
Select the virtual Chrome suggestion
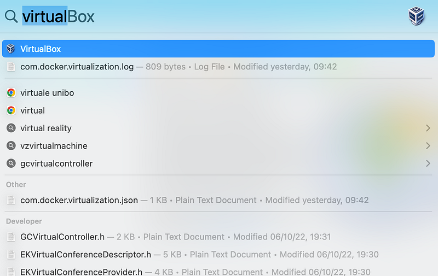point(218,110)
